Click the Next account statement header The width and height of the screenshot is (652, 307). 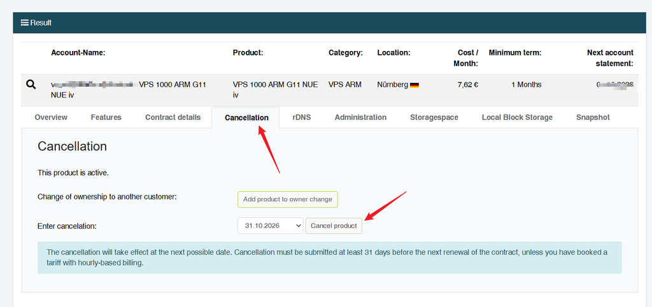pos(610,58)
